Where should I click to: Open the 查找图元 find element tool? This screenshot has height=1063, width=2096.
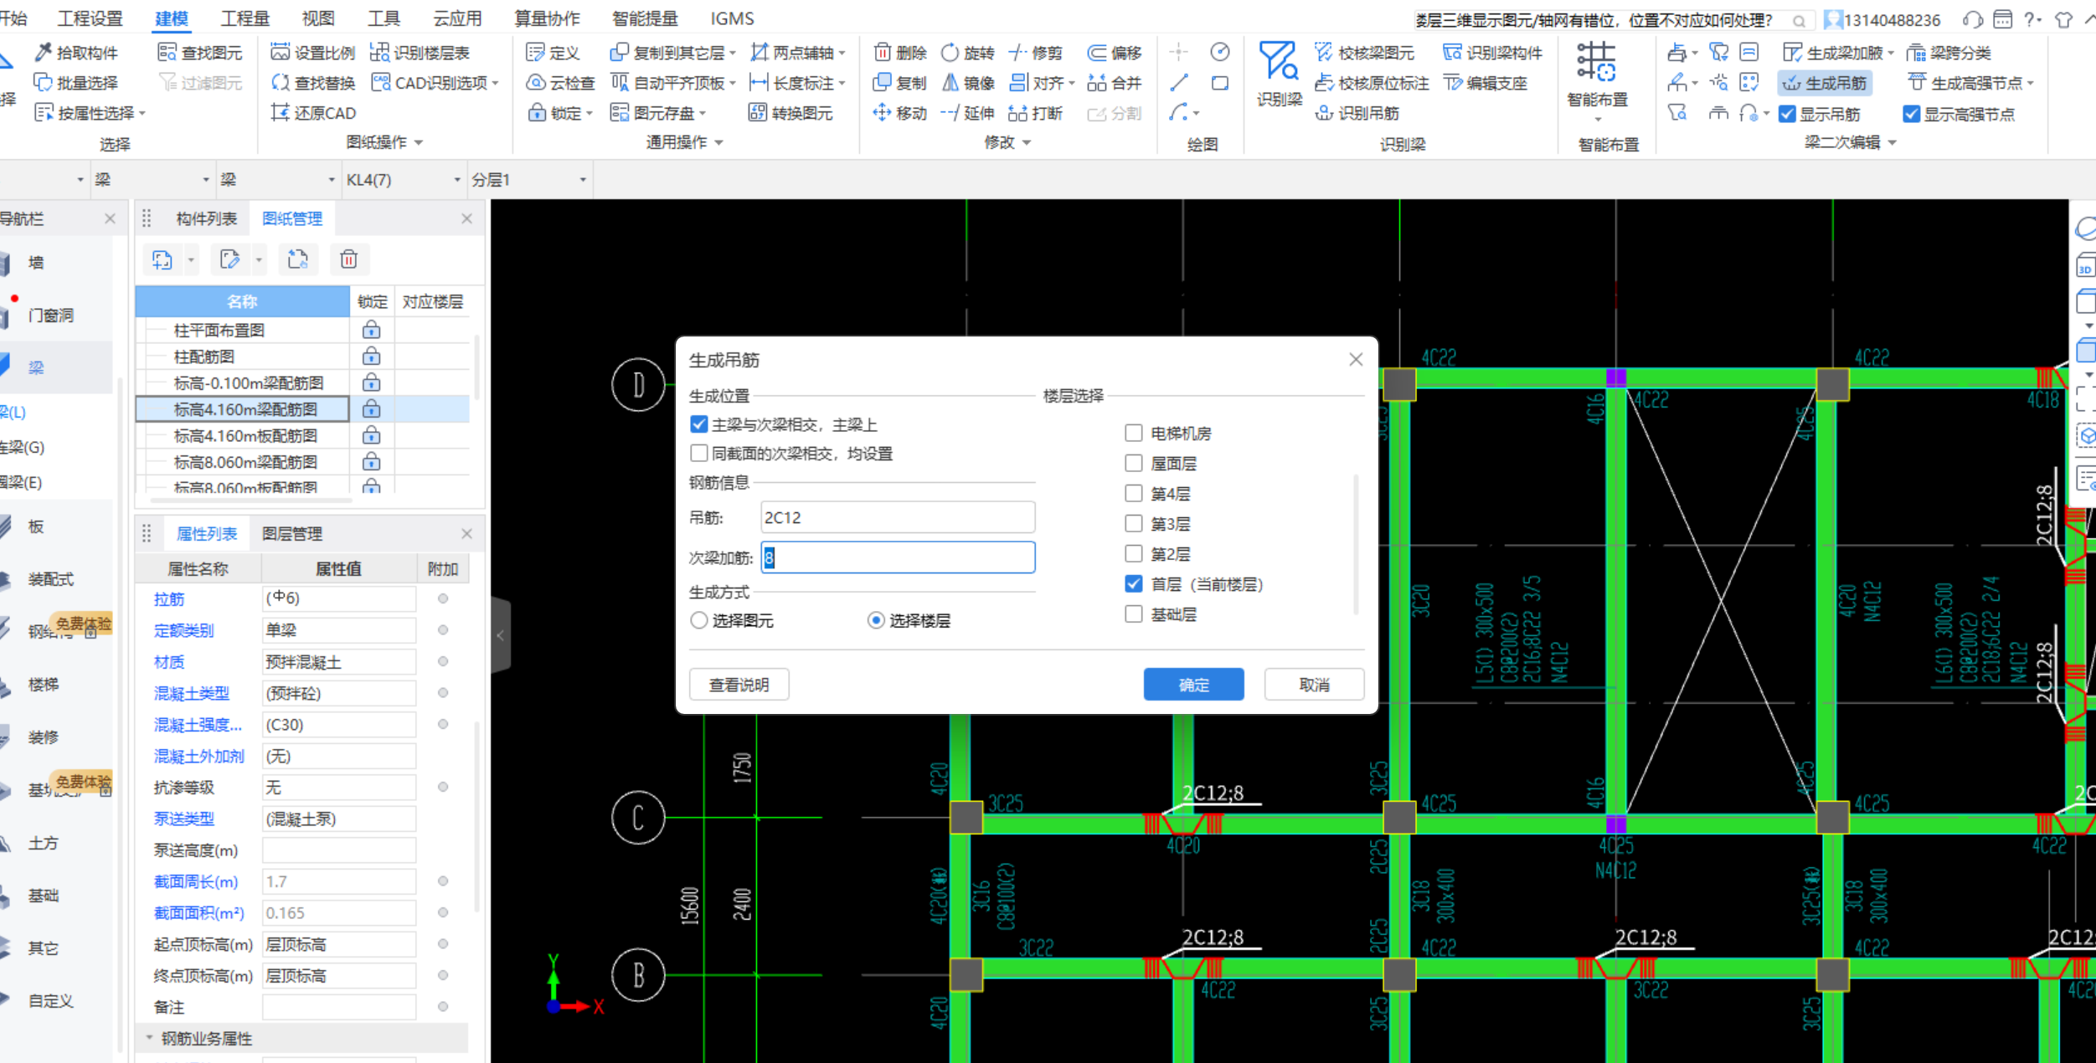[x=200, y=53]
